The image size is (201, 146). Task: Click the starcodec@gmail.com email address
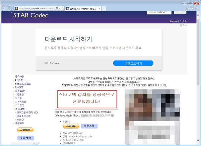(81, 137)
